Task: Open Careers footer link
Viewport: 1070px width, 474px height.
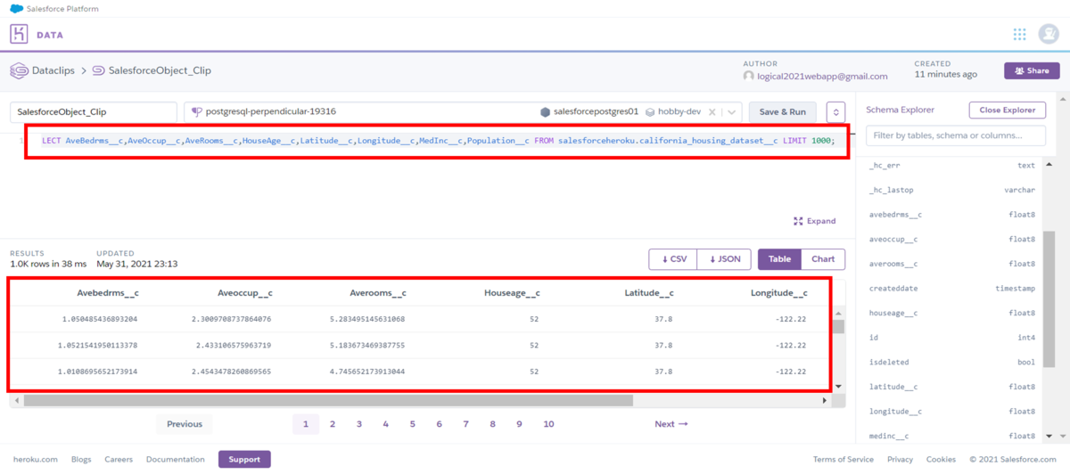Action: 119,460
